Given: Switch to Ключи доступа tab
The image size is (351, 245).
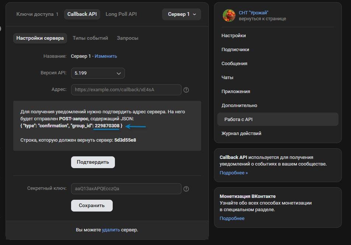Looking at the screenshot, I should (37, 14).
